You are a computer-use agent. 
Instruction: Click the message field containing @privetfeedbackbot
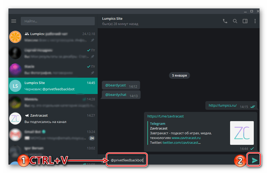(x=127, y=160)
